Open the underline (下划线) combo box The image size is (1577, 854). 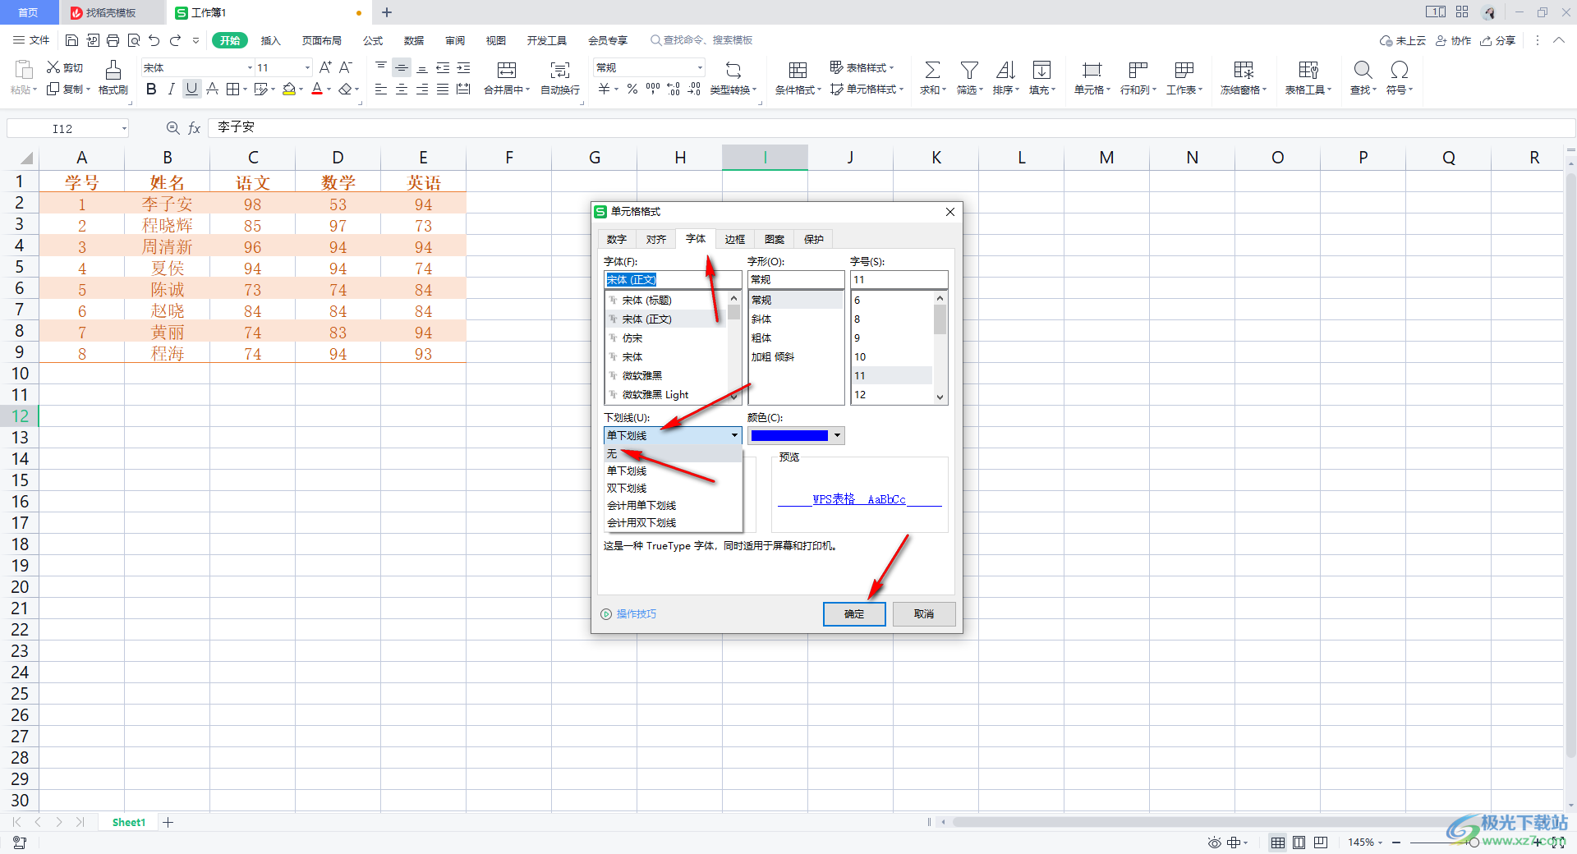(673, 435)
